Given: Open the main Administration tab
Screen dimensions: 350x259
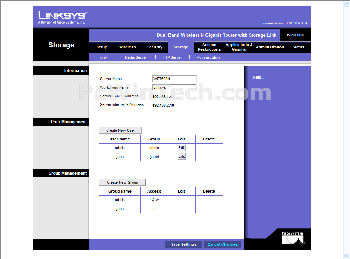Looking at the screenshot, I should (x=270, y=47).
